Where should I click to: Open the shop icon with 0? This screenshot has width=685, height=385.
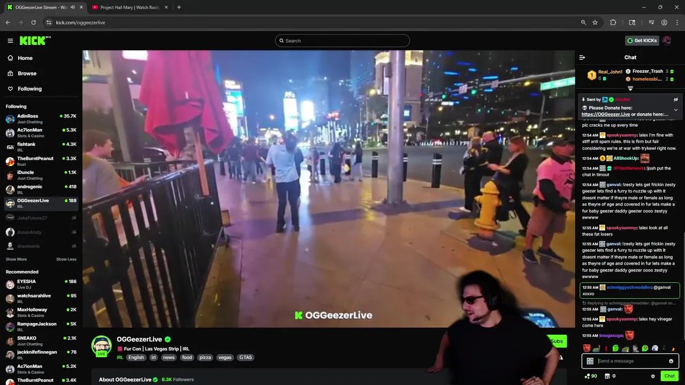[610, 376]
